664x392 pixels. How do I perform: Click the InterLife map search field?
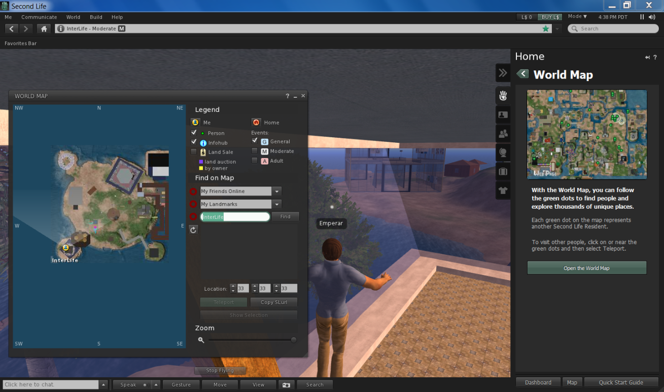click(x=235, y=217)
